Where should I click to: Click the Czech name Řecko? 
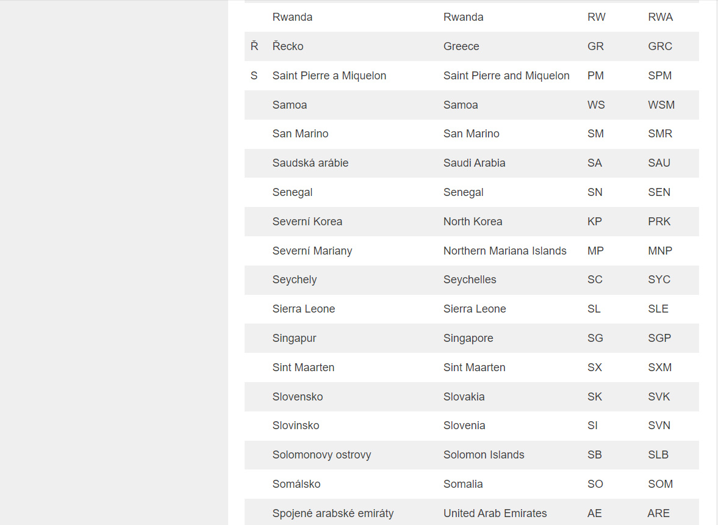click(x=288, y=46)
